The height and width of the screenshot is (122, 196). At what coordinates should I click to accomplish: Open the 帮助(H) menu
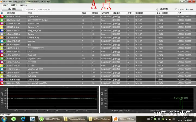pyautogui.click(x=23, y=5)
